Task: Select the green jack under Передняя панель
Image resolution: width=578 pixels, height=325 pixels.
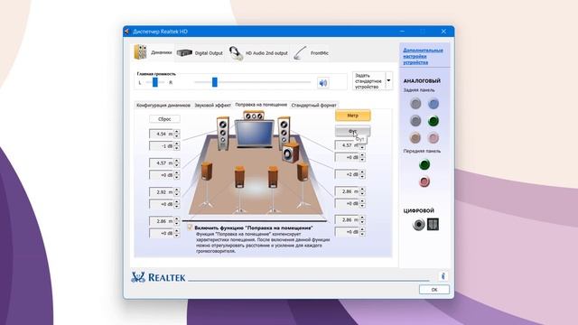Action: pyautogui.click(x=424, y=164)
